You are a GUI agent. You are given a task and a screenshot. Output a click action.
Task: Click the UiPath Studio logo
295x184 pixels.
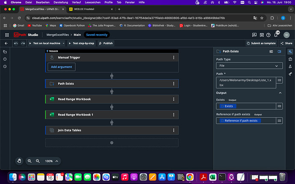pyautogui.click(x=26, y=35)
